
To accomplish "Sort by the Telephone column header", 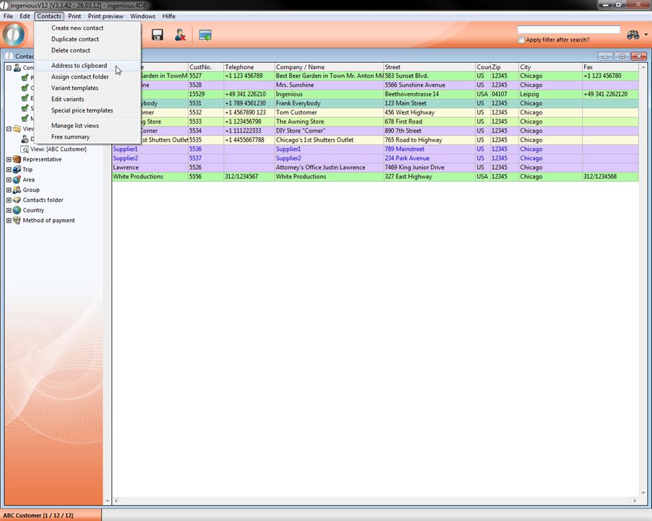I will point(240,67).
